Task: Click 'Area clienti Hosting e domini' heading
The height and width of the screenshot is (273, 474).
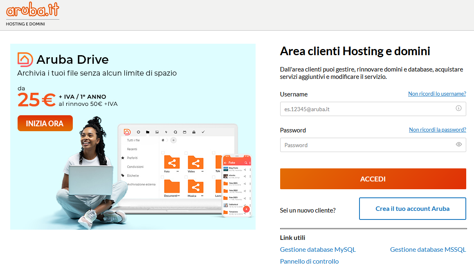Action: pos(355,51)
